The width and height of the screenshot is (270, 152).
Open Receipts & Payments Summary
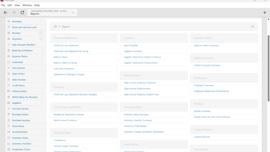(x=69, y=114)
